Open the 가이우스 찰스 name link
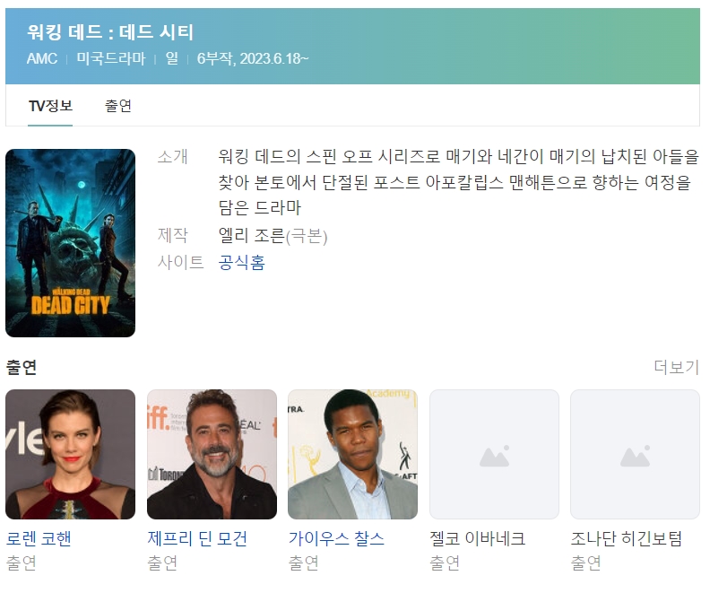 (336, 538)
